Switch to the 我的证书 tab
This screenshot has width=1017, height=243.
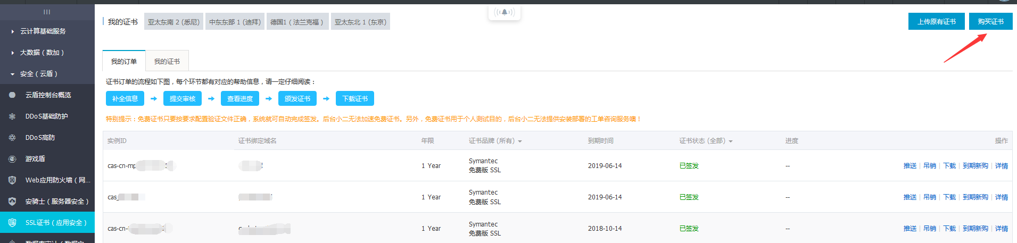click(167, 62)
